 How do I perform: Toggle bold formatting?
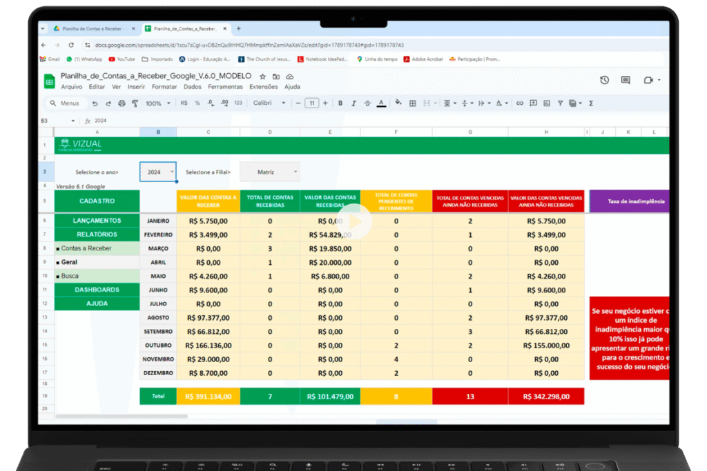[340, 103]
